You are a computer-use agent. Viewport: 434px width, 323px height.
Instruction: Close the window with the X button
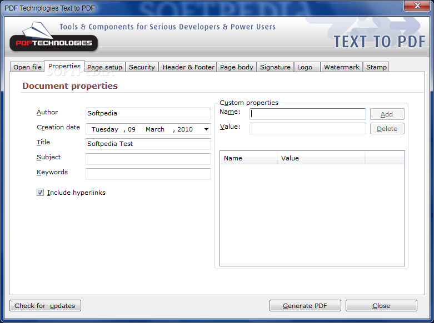click(x=417, y=6)
